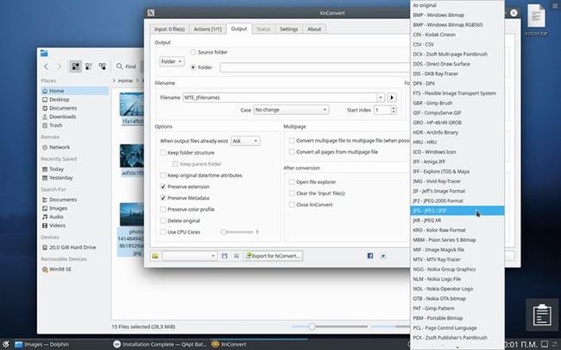Switch Dolphin to details view mode
561x350 pixels.
(103, 67)
